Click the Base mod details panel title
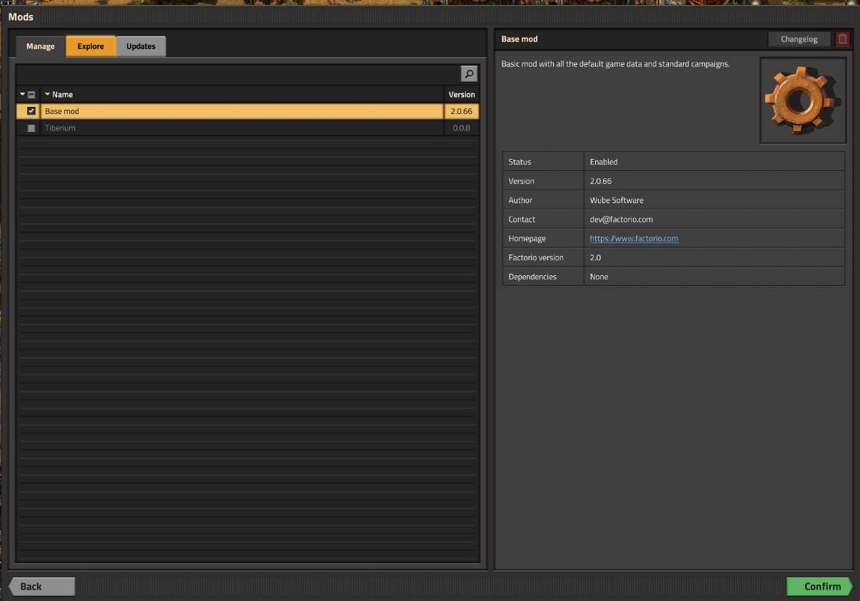Screen dimensions: 860x601 click(x=520, y=39)
